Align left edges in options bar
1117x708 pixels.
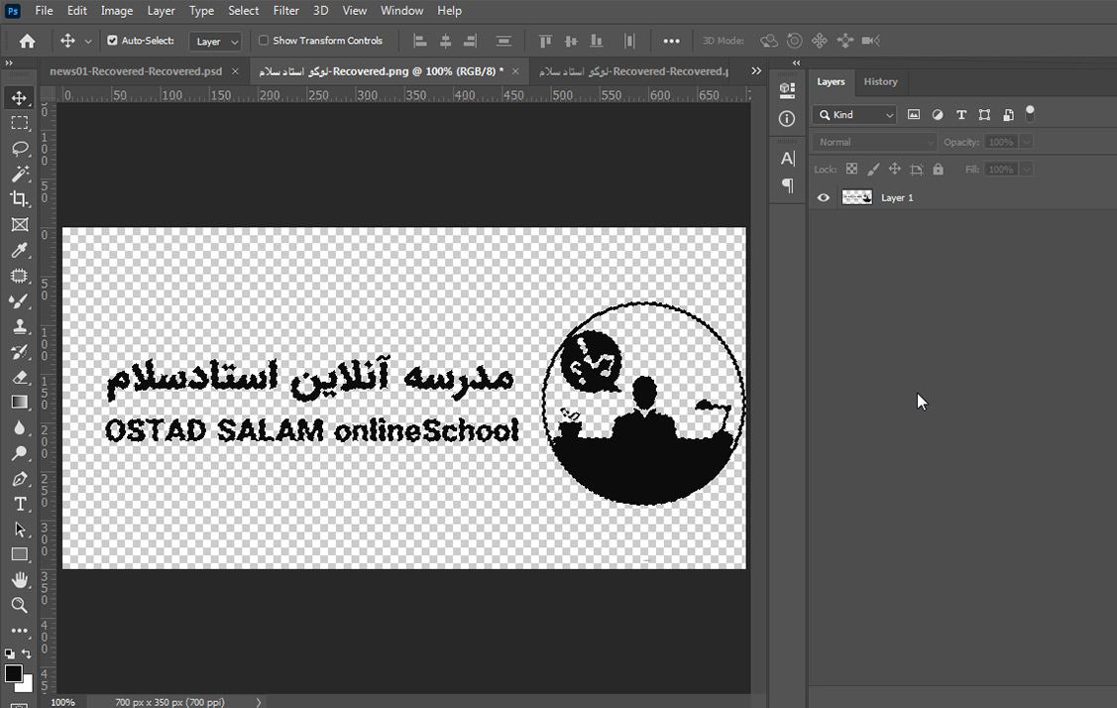pyautogui.click(x=420, y=42)
